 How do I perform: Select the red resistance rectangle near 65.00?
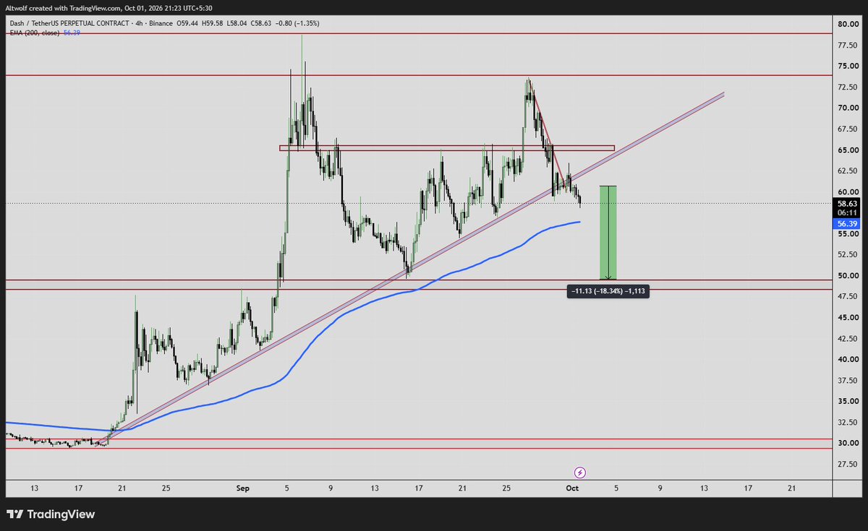coord(446,148)
